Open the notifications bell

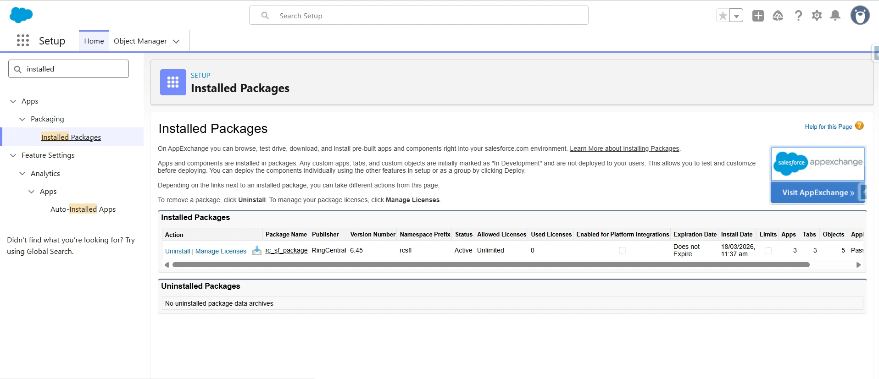coord(835,16)
